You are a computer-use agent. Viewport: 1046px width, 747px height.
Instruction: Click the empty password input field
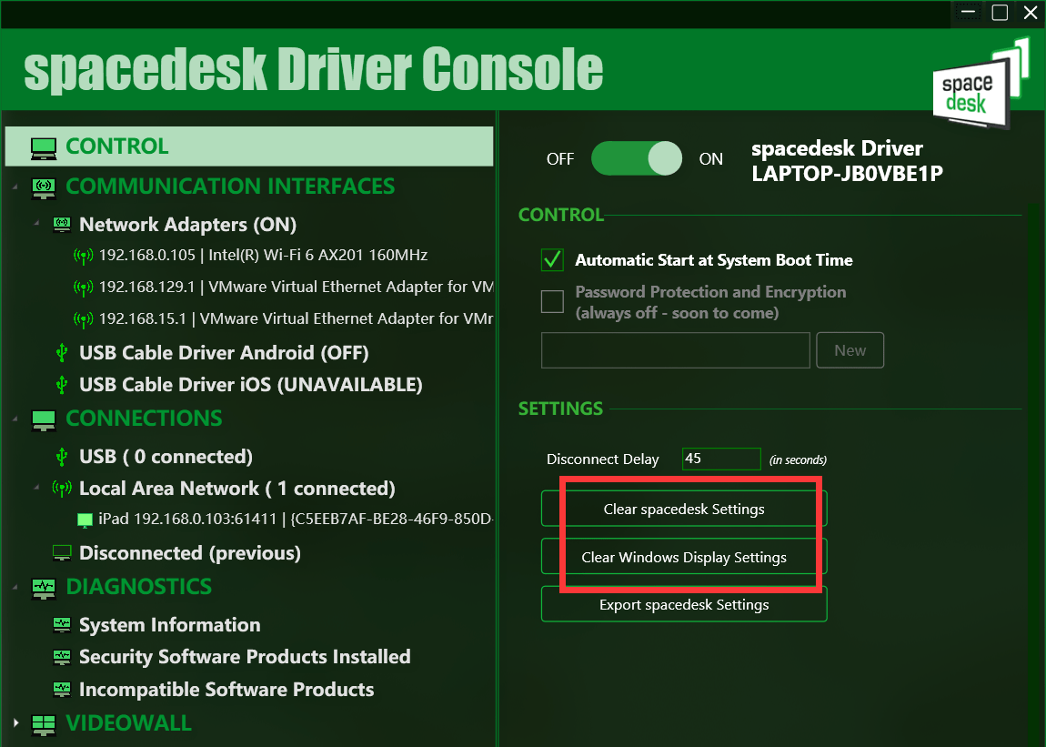click(675, 350)
